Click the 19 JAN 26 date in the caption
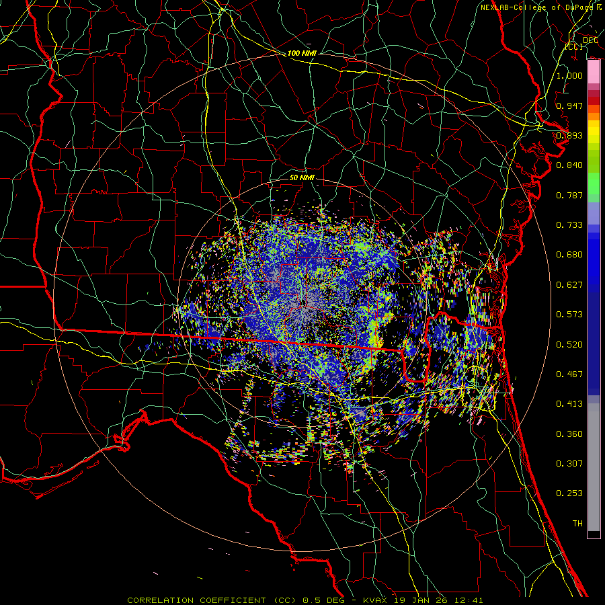 tap(421, 600)
